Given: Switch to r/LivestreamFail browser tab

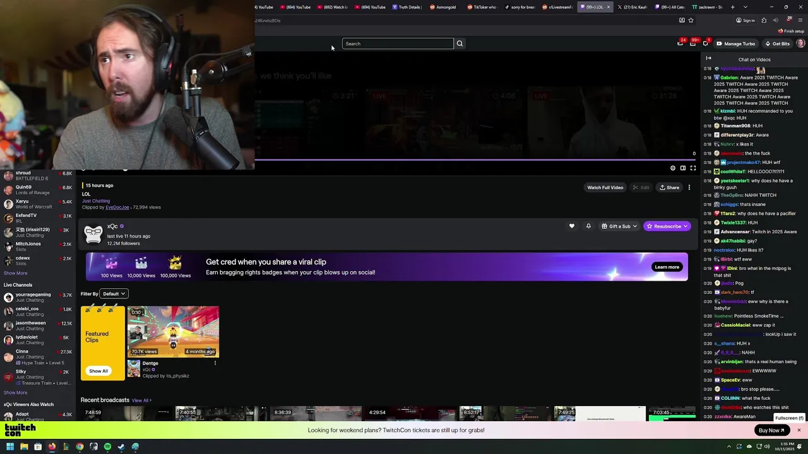Looking at the screenshot, I should click(557, 7).
